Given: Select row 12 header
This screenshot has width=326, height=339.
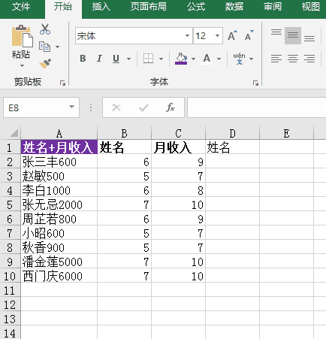Looking at the screenshot, I should pos(10,304).
